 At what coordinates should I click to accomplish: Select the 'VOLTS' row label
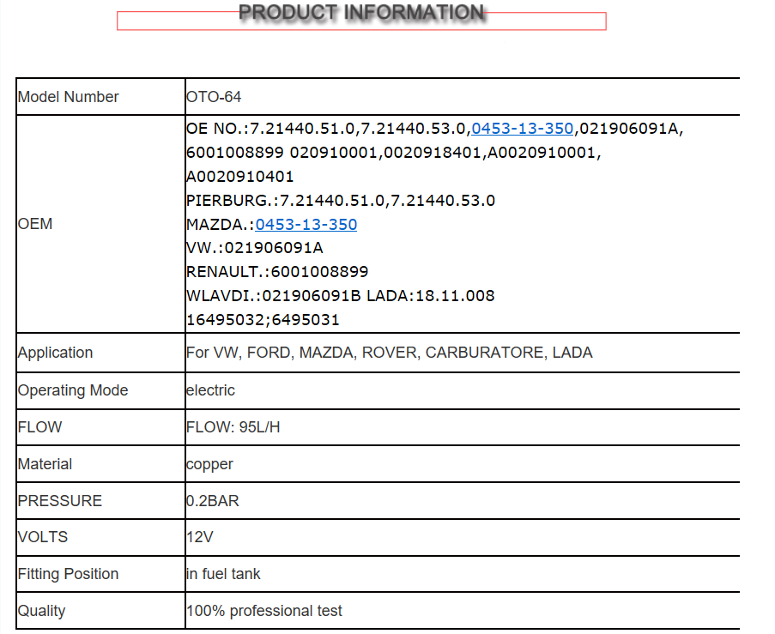(x=43, y=537)
